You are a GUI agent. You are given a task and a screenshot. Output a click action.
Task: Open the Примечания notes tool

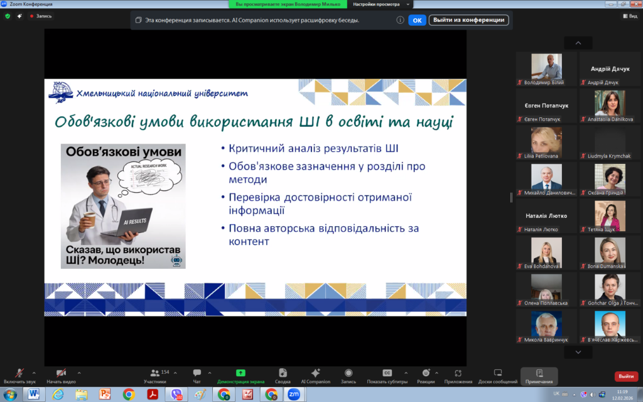(539, 375)
